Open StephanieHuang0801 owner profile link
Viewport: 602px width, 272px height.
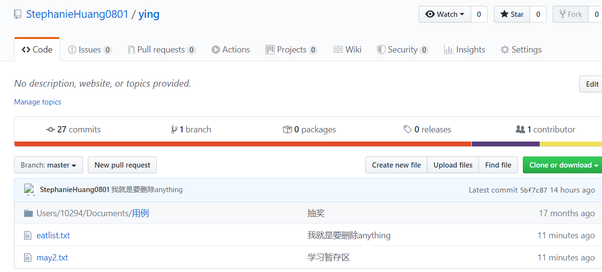(77, 14)
